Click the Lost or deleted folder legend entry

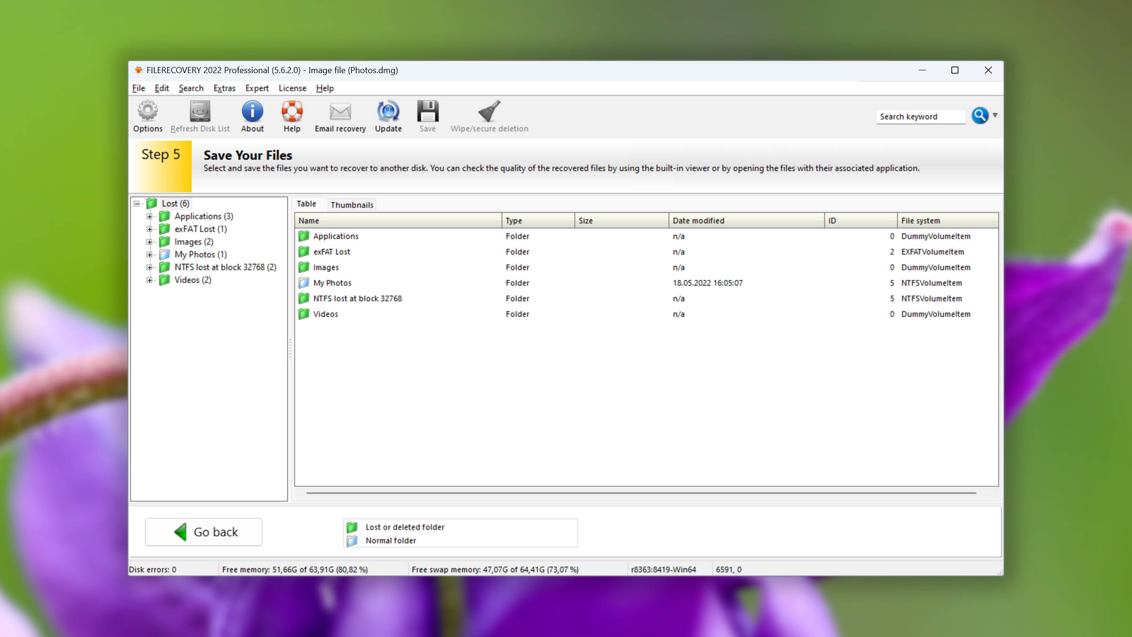coord(405,527)
